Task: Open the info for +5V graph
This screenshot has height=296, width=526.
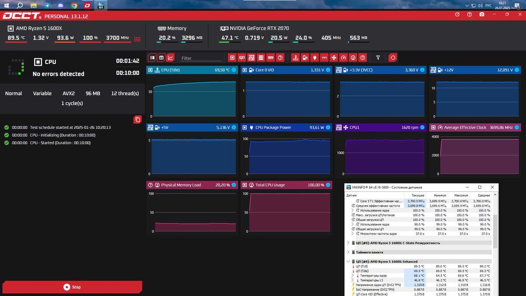Action: (x=234, y=127)
